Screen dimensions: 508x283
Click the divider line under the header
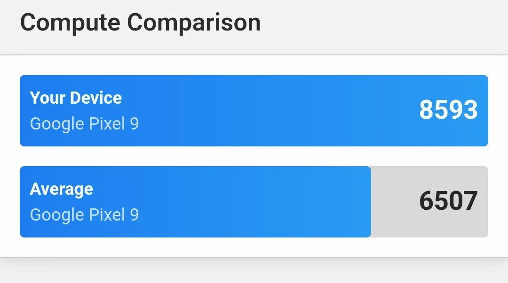[254, 55]
